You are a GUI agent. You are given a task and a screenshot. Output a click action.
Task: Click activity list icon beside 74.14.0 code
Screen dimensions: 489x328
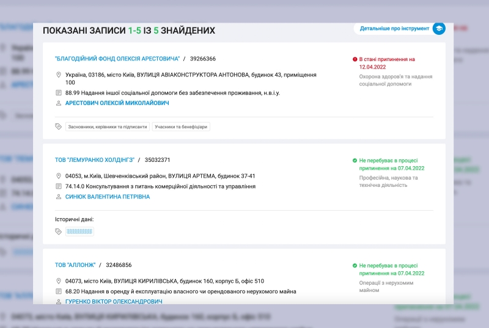pyautogui.click(x=58, y=186)
